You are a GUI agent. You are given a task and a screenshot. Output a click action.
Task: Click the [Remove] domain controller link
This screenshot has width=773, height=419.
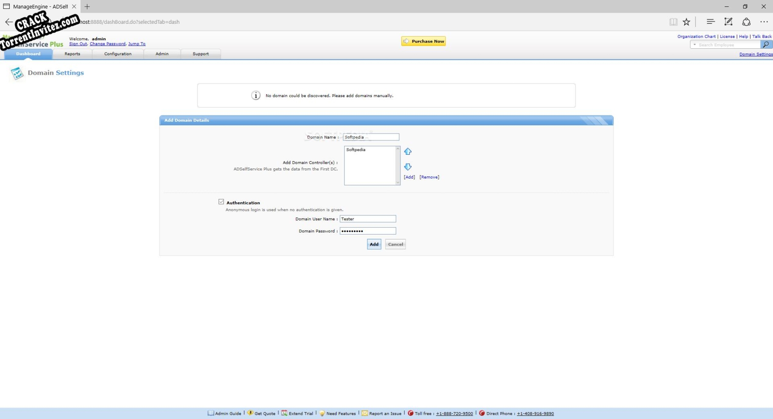(x=429, y=177)
